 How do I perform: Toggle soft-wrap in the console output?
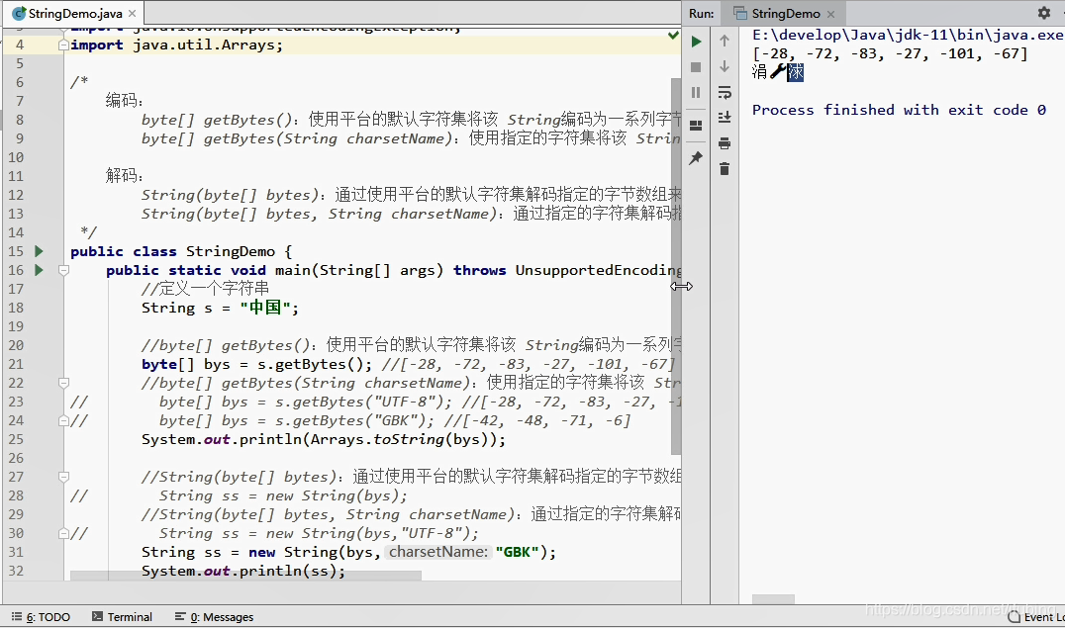coord(725,92)
